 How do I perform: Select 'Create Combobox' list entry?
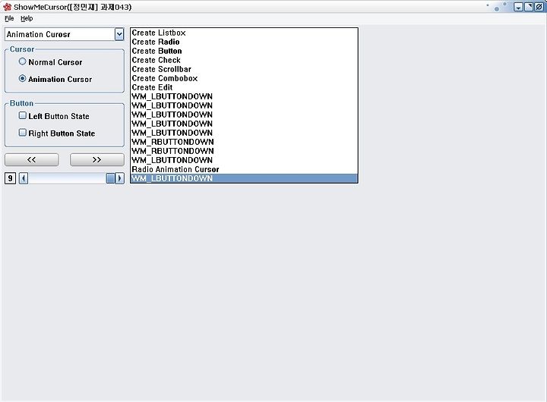244,78
